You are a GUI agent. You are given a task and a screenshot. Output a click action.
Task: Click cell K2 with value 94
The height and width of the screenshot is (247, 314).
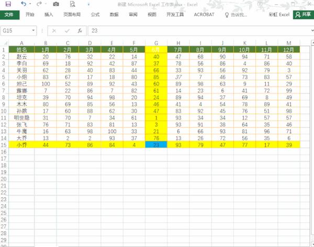(x=245, y=57)
